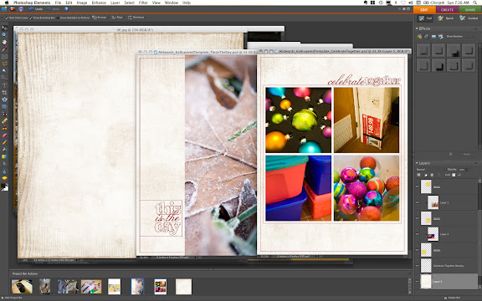482x301 pixels.
Task: Click Hide Project Bin
Action: pyautogui.click(x=12, y=298)
